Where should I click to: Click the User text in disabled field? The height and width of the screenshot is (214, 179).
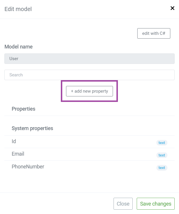tap(14, 59)
